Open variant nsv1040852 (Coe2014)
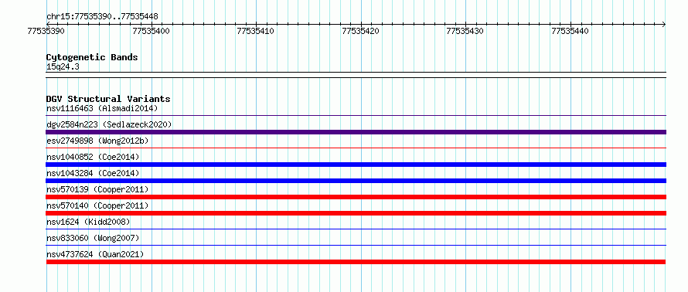Screen dimensions: 688x292 (x=93, y=157)
